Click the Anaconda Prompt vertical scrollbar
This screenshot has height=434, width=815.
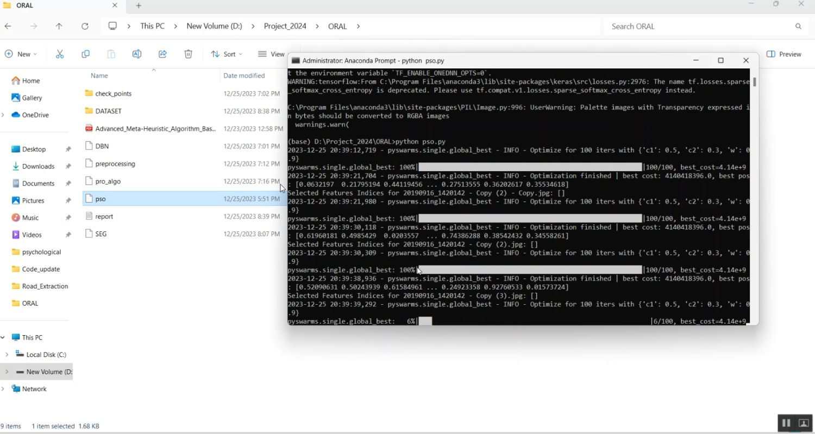(754, 83)
